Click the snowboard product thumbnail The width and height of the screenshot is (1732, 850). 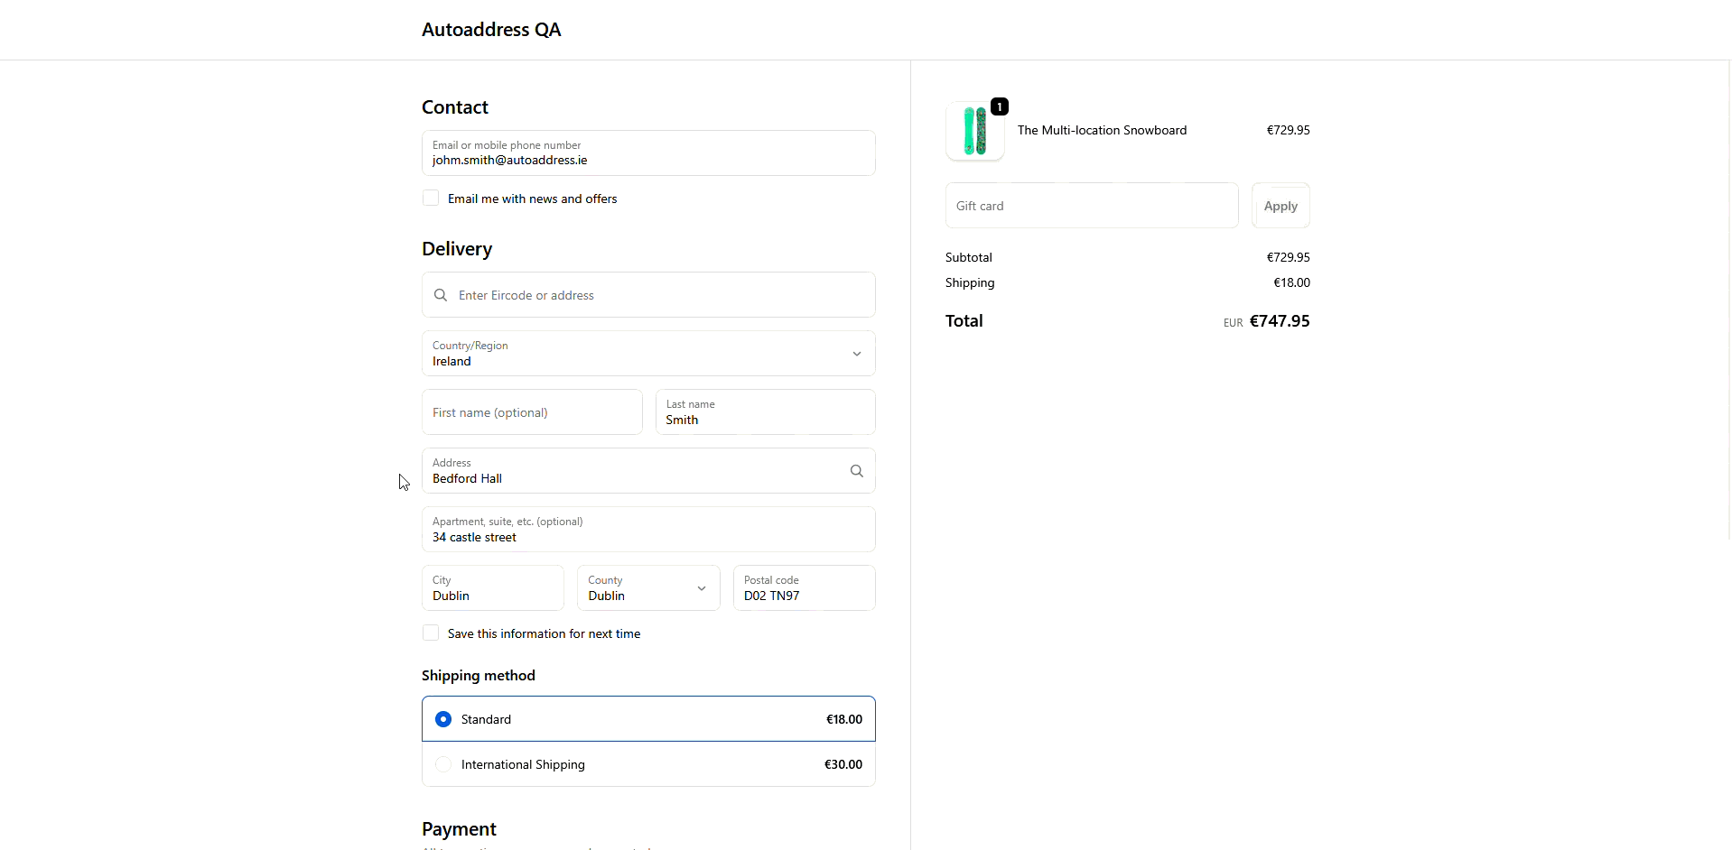coord(974,132)
